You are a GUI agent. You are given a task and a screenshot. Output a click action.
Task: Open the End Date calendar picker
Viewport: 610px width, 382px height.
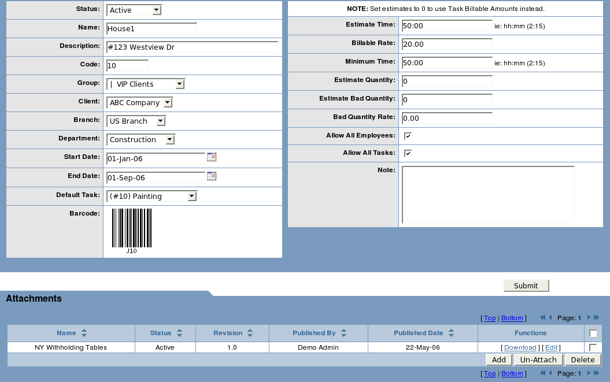click(x=212, y=176)
